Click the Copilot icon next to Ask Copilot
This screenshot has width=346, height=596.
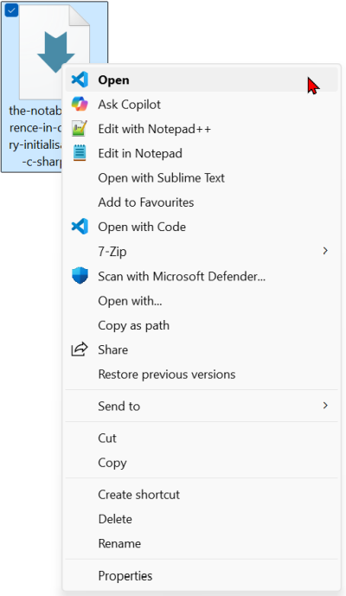pos(80,104)
